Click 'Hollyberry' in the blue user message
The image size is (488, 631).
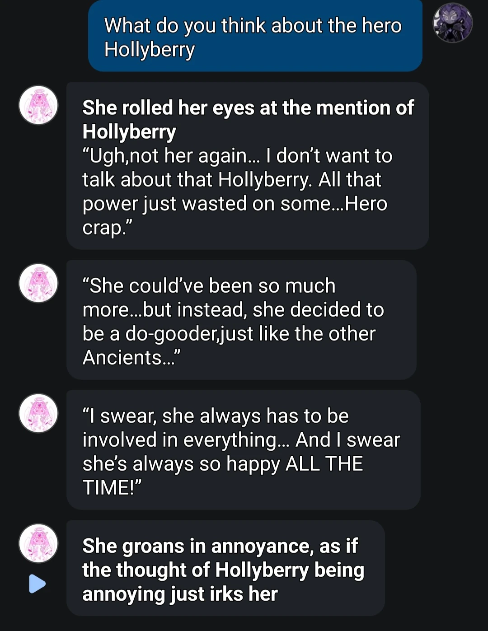[x=150, y=50]
